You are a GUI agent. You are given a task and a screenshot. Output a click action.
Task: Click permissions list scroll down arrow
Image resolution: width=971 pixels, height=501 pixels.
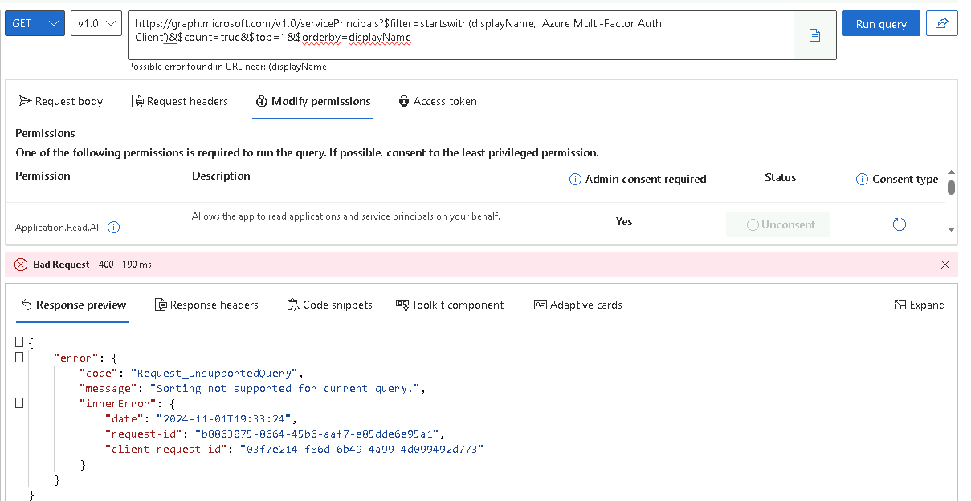pos(952,230)
